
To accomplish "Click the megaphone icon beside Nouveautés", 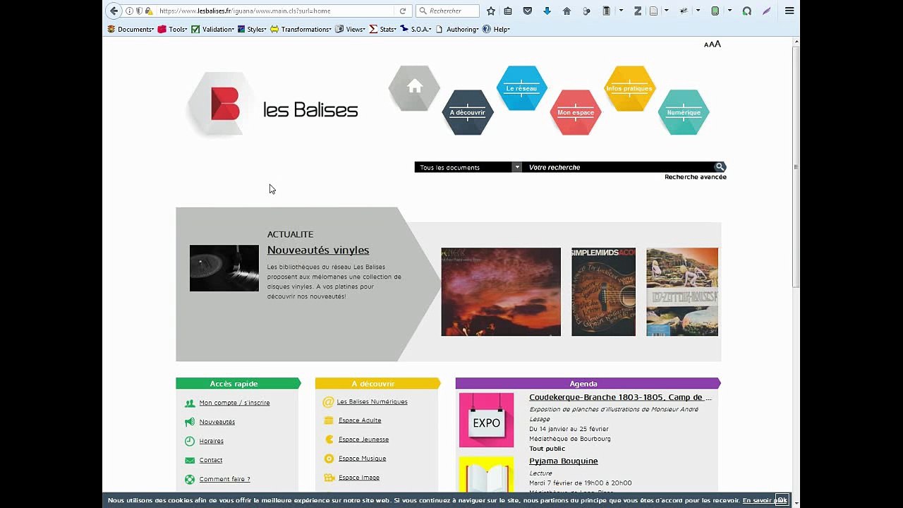I will [x=190, y=422].
